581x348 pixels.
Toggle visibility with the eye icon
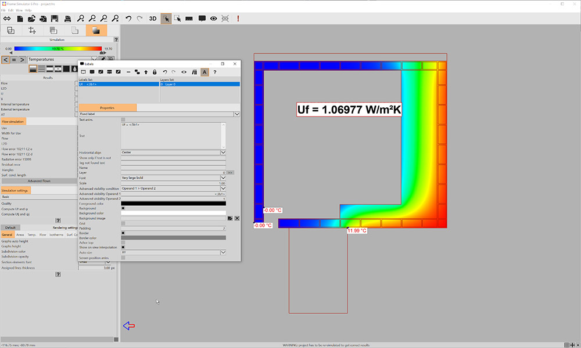pos(213,19)
